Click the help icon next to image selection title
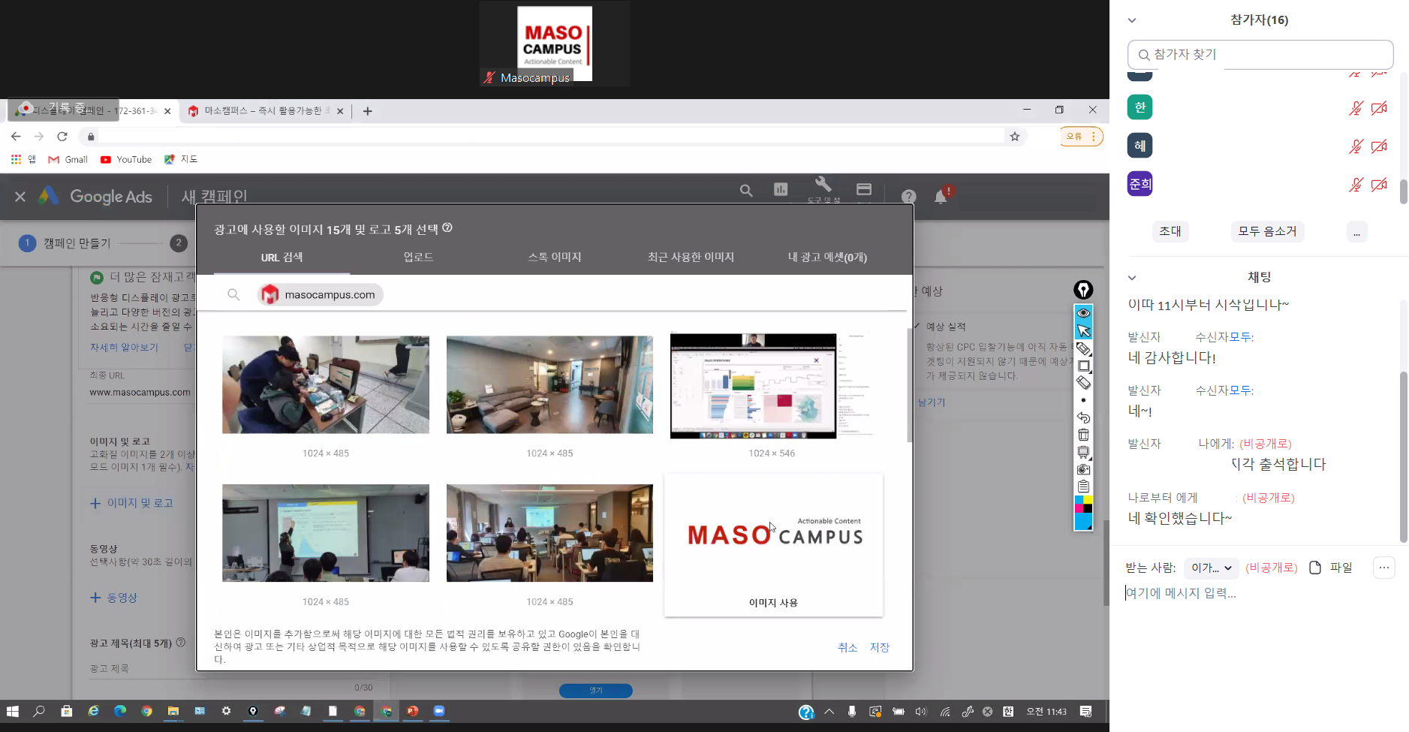The width and height of the screenshot is (1409, 732). click(x=447, y=227)
